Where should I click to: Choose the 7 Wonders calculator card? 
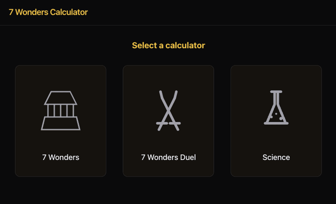[60, 121]
